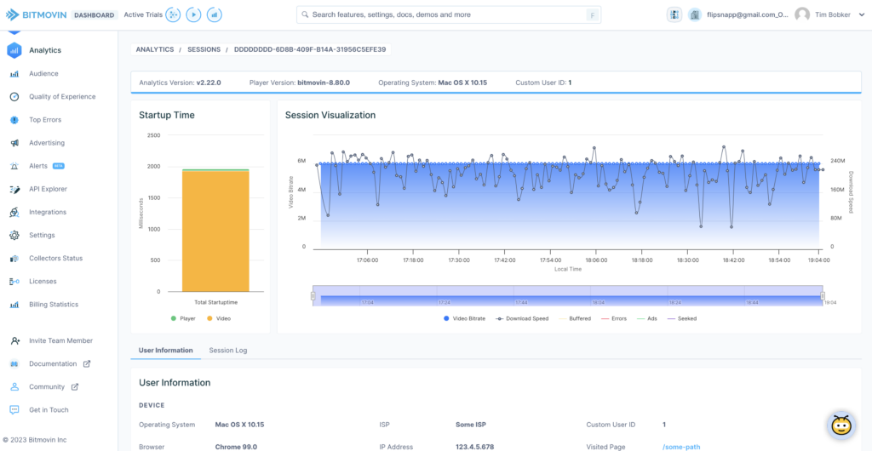Viewport: 872px width, 451px height.
Task: Click the Analytics Version v2.22.0 text
Action: pyautogui.click(x=181, y=83)
